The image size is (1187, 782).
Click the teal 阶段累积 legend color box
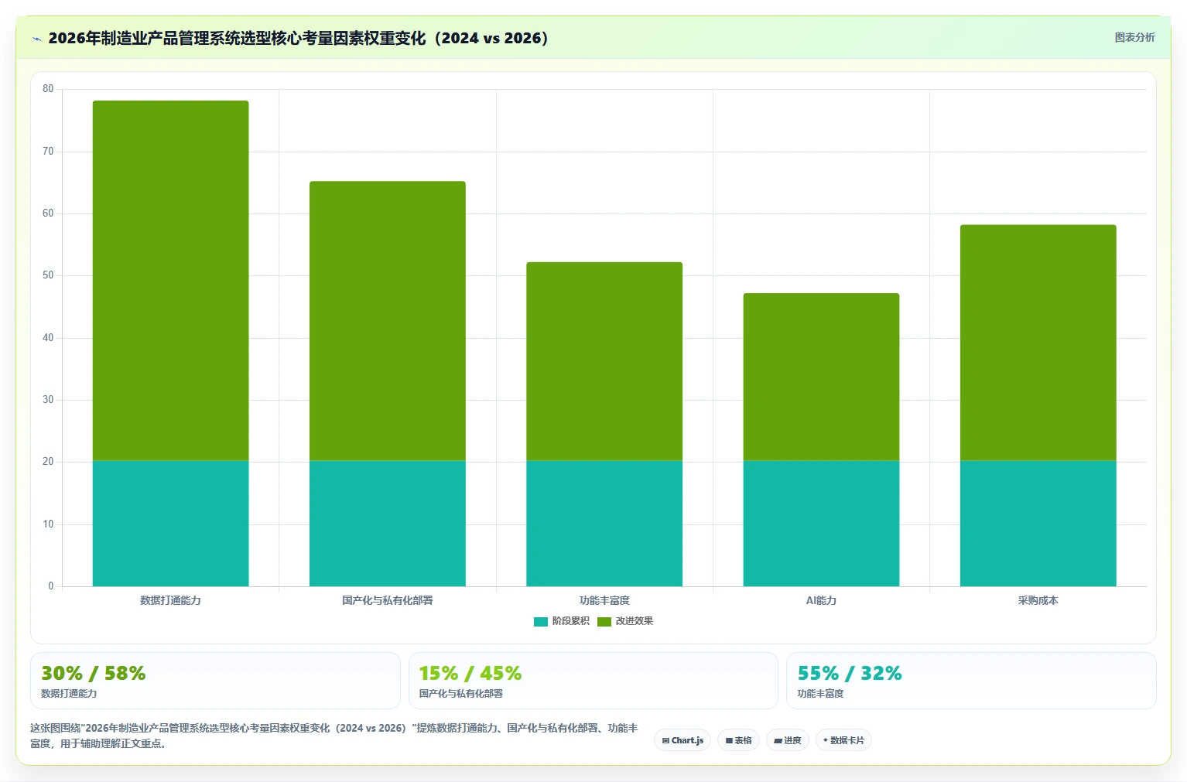pos(541,622)
